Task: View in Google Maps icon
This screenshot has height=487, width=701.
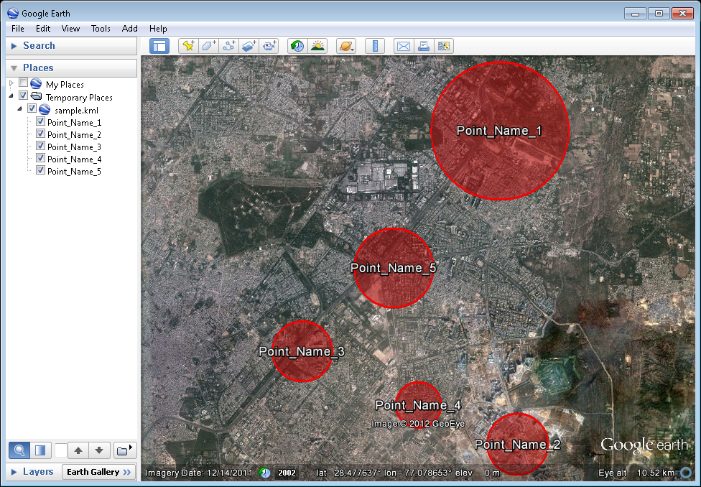Action: click(443, 46)
